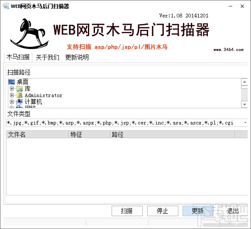Open the 文件类型 file type dropdown
Screen dimensions: 251x229
(x=245, y=123)
